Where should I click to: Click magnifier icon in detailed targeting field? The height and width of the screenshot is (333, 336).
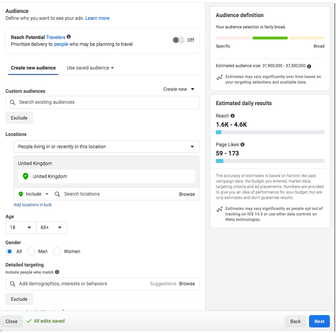pyautogui.click(x=13, y=284)
